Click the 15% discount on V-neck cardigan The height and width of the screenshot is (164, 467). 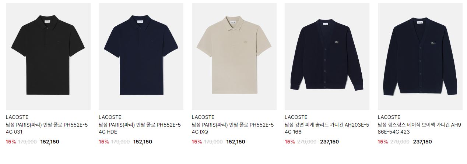tap(383, 142)
